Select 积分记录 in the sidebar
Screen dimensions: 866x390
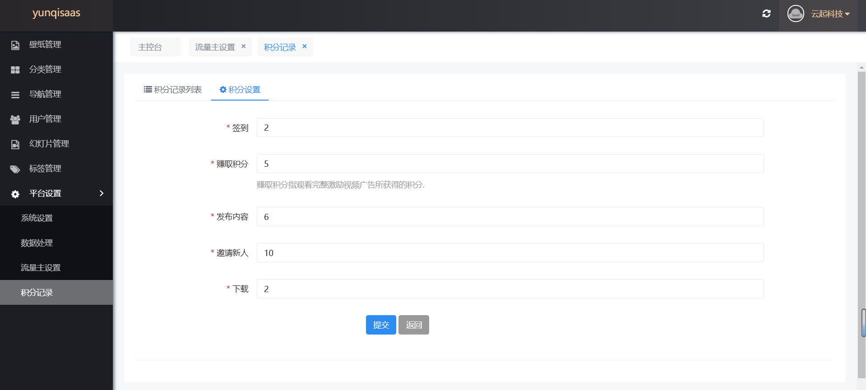56,292
